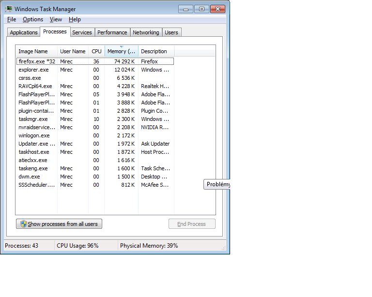This screenshot has width=372, height=297.
Task: Click the Ask Updater description
Action: (x=155, y=144)
